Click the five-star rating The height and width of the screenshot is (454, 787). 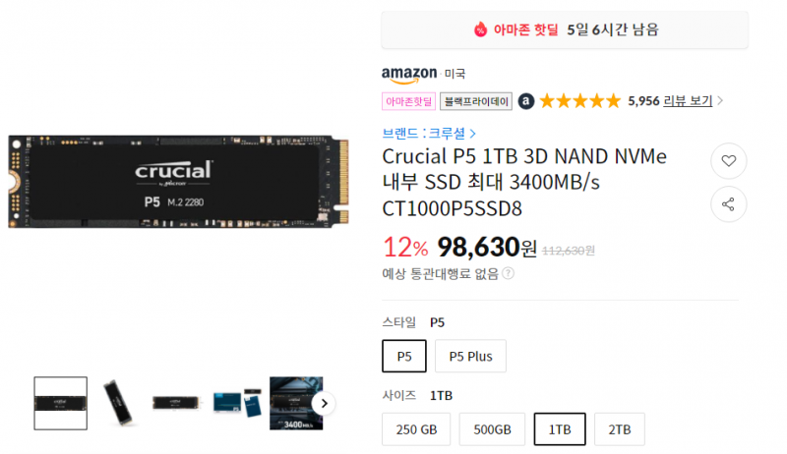pyautogui.click(x=579, y=101)
